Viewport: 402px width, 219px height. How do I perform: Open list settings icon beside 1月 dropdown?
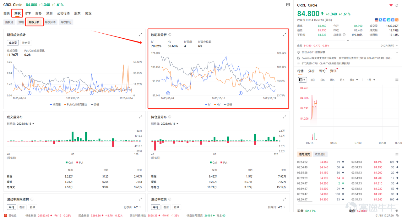pyautogui.click(x=397, y=80)
